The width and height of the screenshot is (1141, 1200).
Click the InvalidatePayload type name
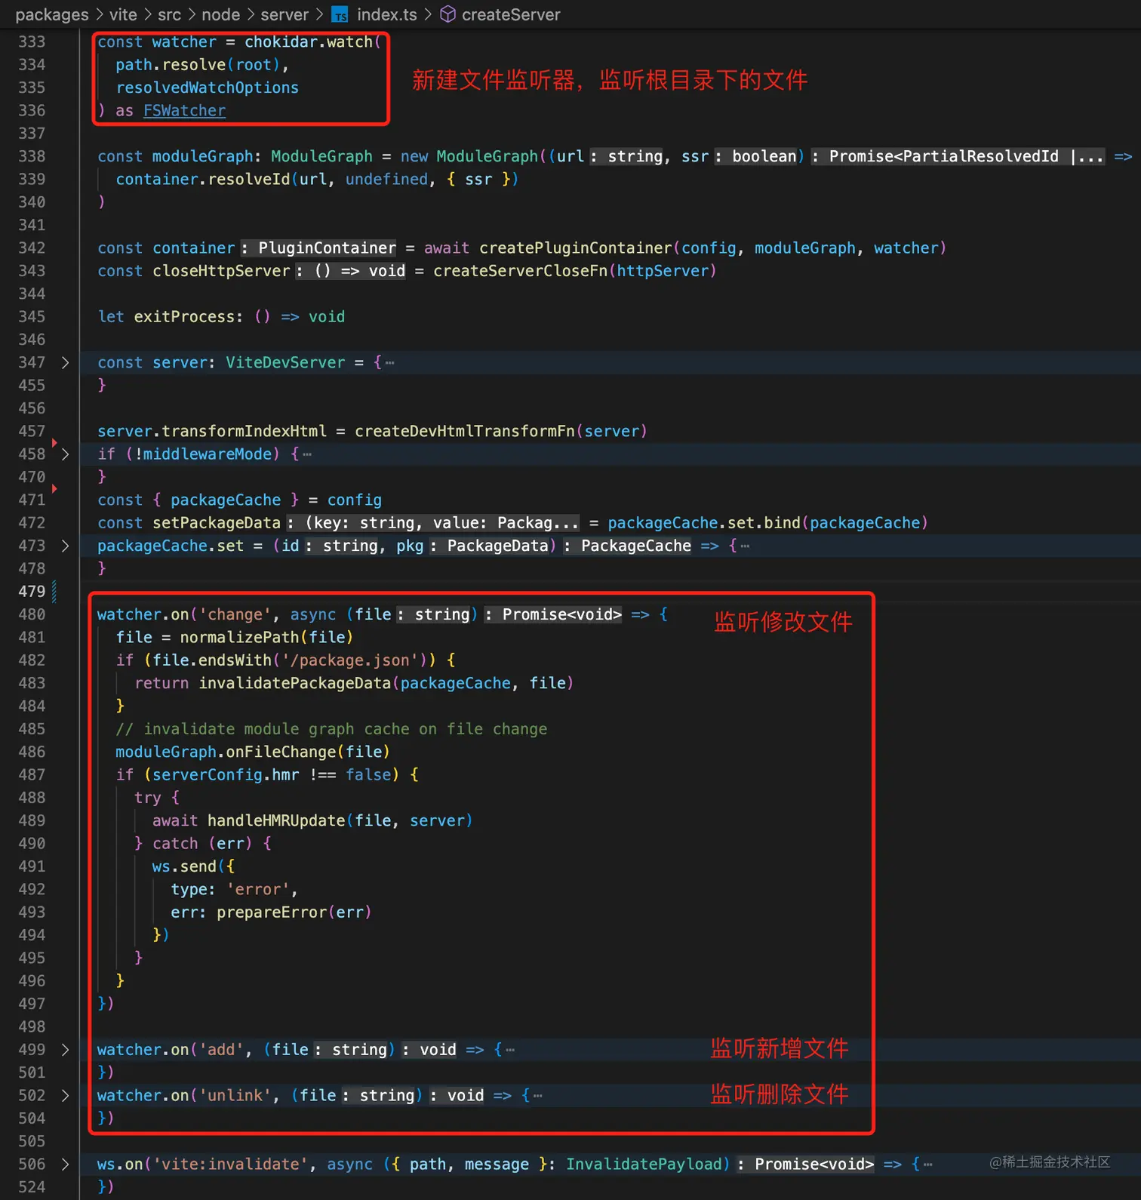click(x=644, y=1165)
